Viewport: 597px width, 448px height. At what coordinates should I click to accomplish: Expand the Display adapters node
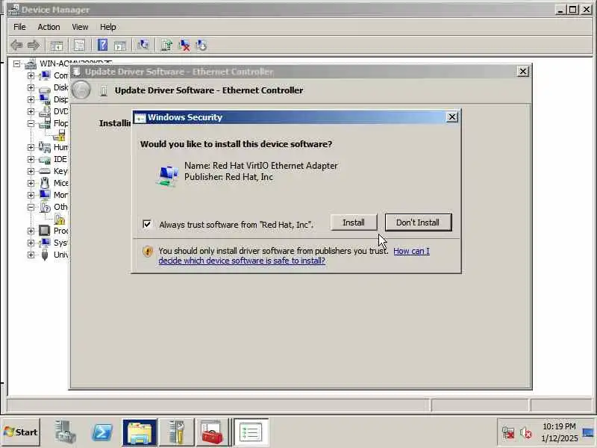pyautogui.click(x=31, y=99)
